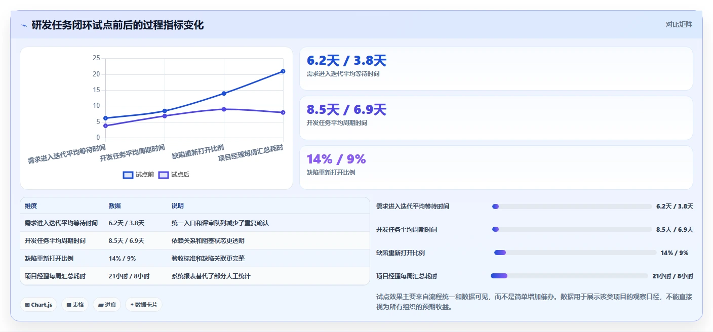Image resolution: width=713 pixels, height=332 pixels.
Task: Click the Chart.js chip
Action: pyautogui.click(x=38, y=305)
